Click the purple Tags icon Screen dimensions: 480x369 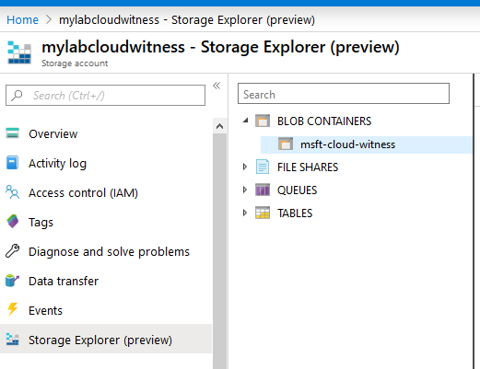13,222
